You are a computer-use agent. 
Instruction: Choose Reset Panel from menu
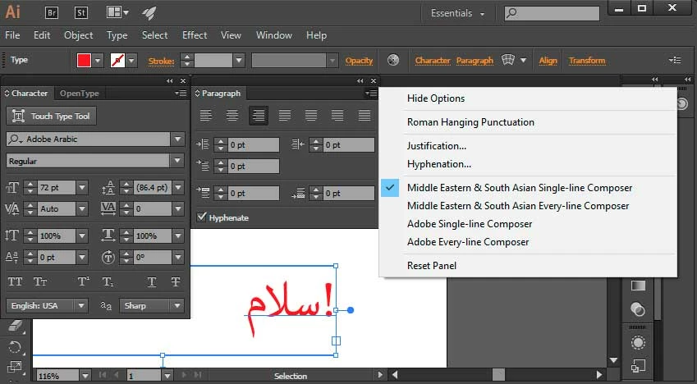click(432, 266)
